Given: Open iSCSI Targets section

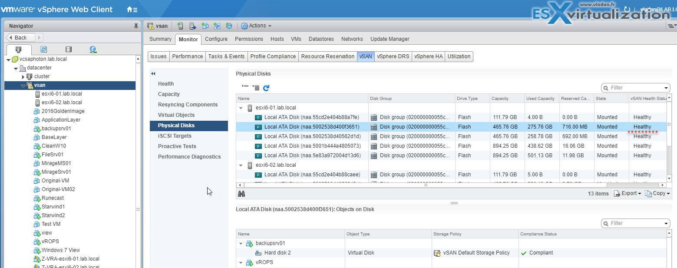Looking at the screenshot, I should [x=175, y=136].
